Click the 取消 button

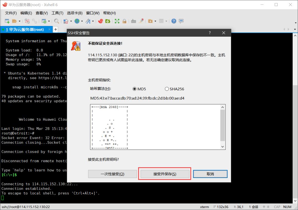coord(210,174)
